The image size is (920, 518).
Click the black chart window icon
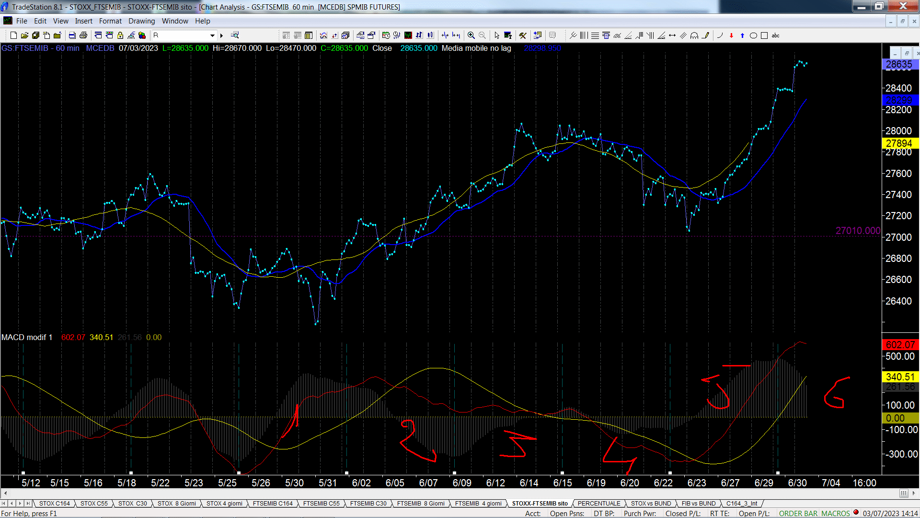point(408,35)
